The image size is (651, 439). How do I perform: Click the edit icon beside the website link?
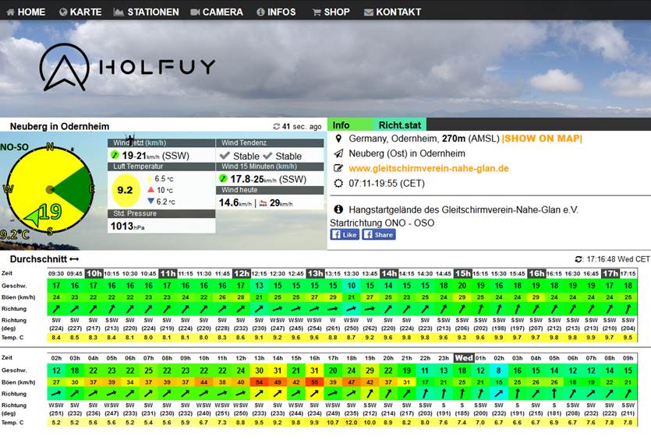coord(338,168)
